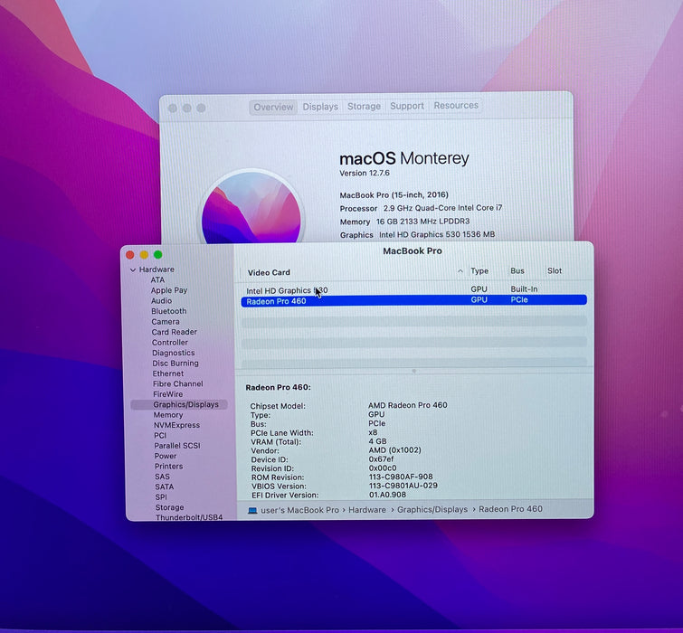Sort by the Bus column header
Screen dimensions: 683x633
[x=517, y=270]
